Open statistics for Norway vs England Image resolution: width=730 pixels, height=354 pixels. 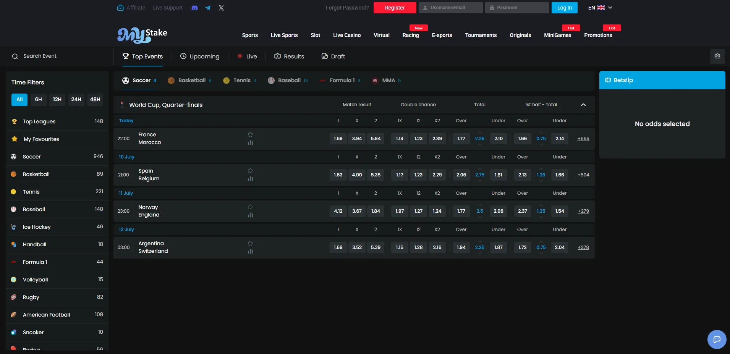click(250, 215)
